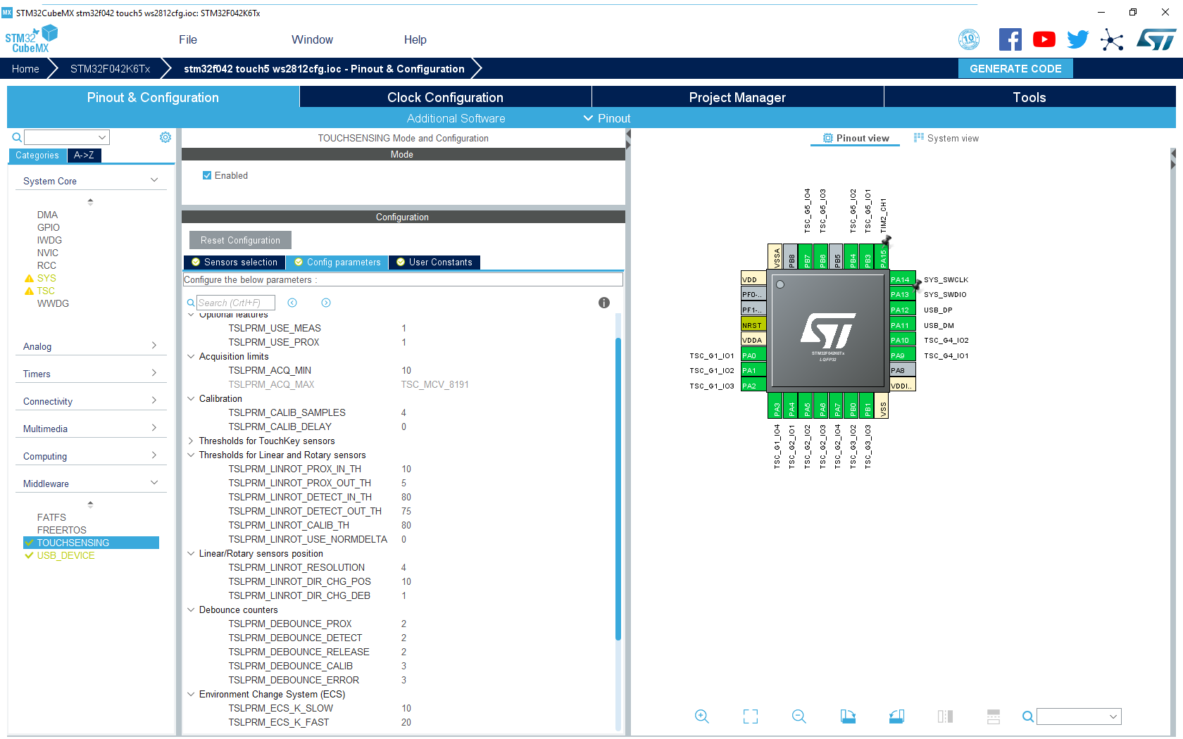Switch to Tools tab
Image resolution: width=1183 pixels, height=739 pixels.
click(x=1029, y=97)
